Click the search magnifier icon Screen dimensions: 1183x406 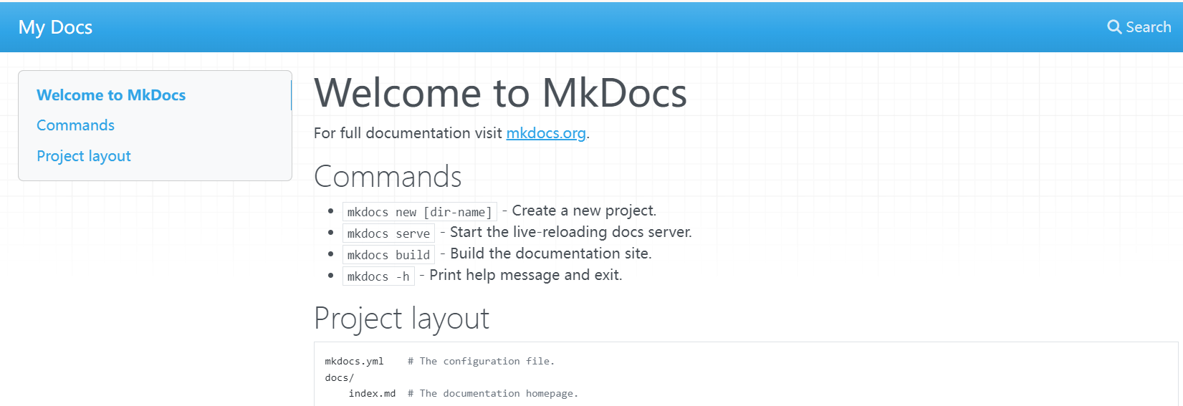pos(1114,27)
